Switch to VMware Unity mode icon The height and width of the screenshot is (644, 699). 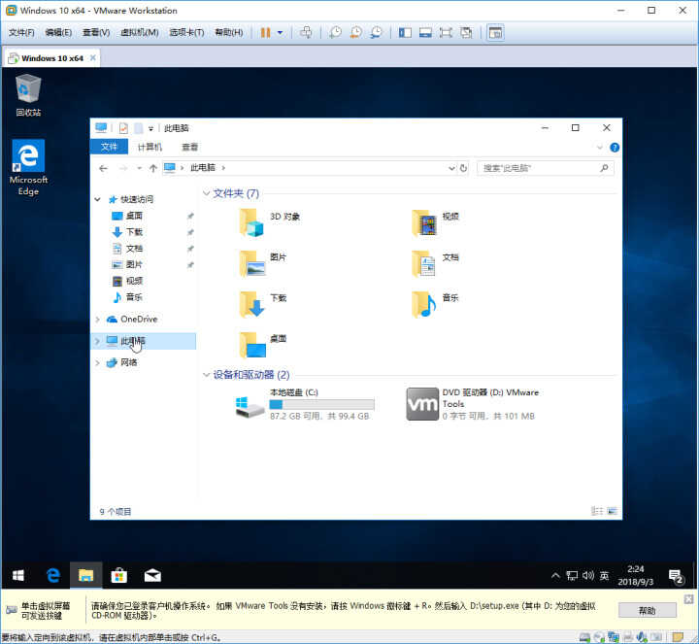[466, 33]
